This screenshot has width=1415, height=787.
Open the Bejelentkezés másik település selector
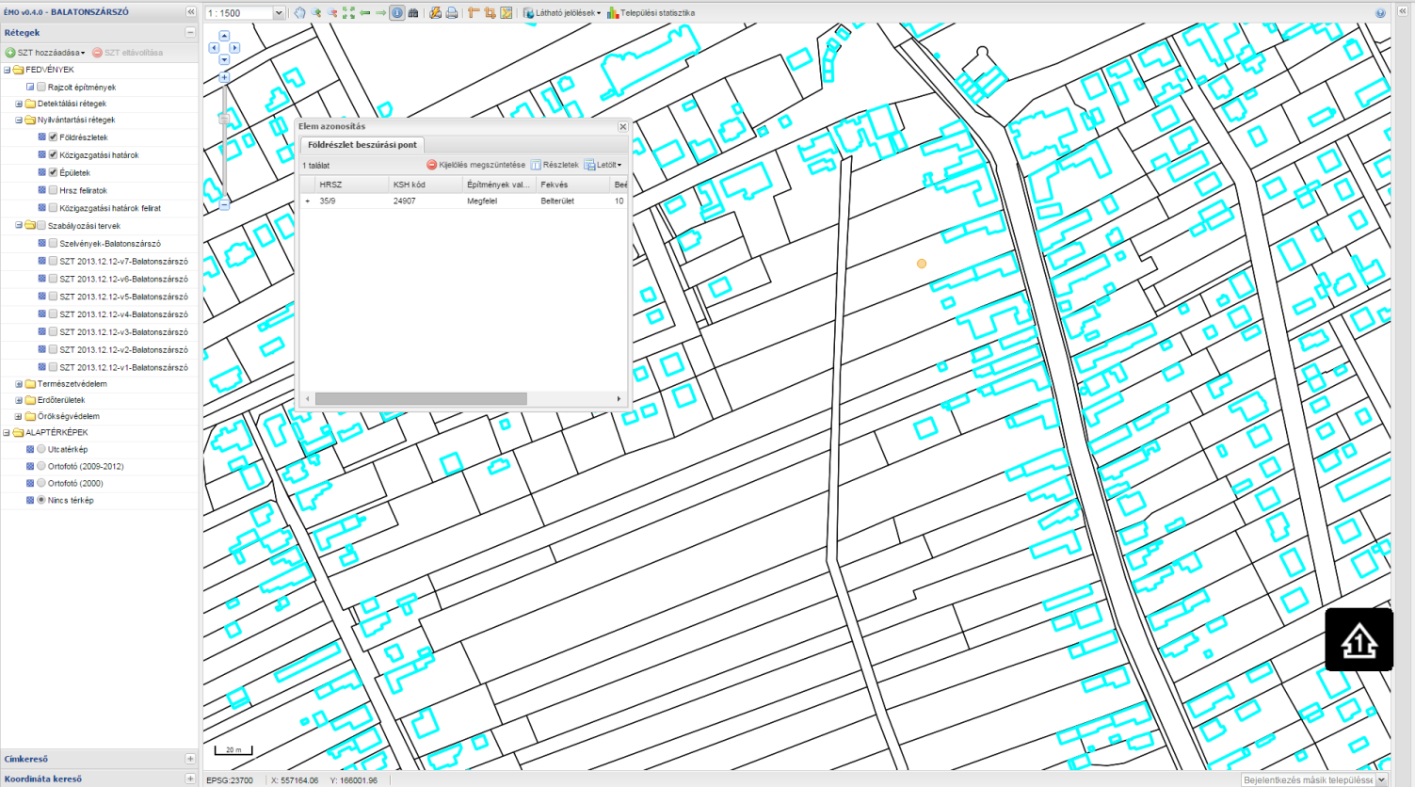click(1314, 779)
